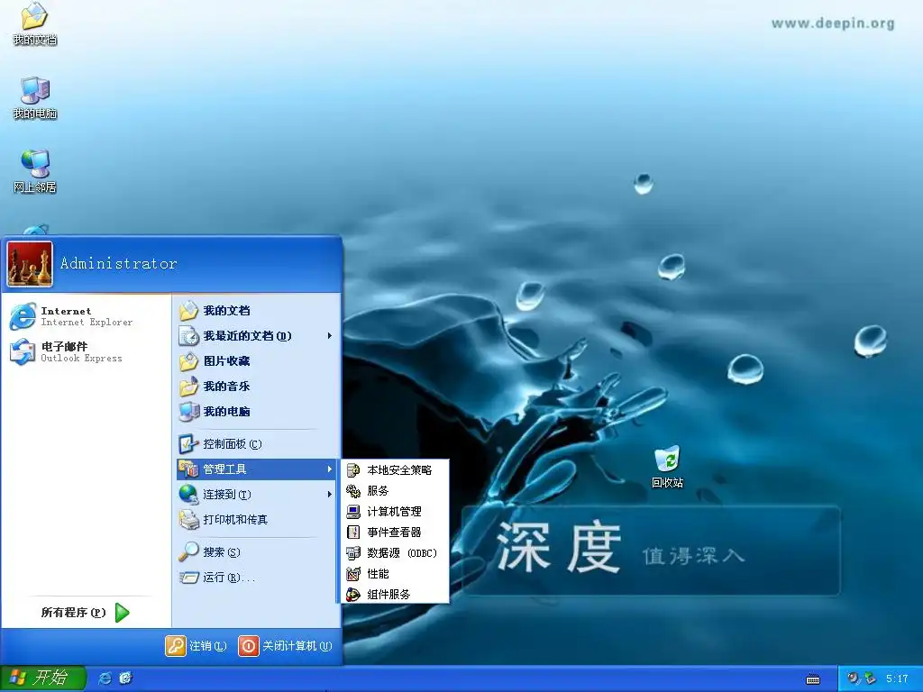Launch Internet Explorer from quick launch
923x692 pixels.
click(x=105, y=678)
